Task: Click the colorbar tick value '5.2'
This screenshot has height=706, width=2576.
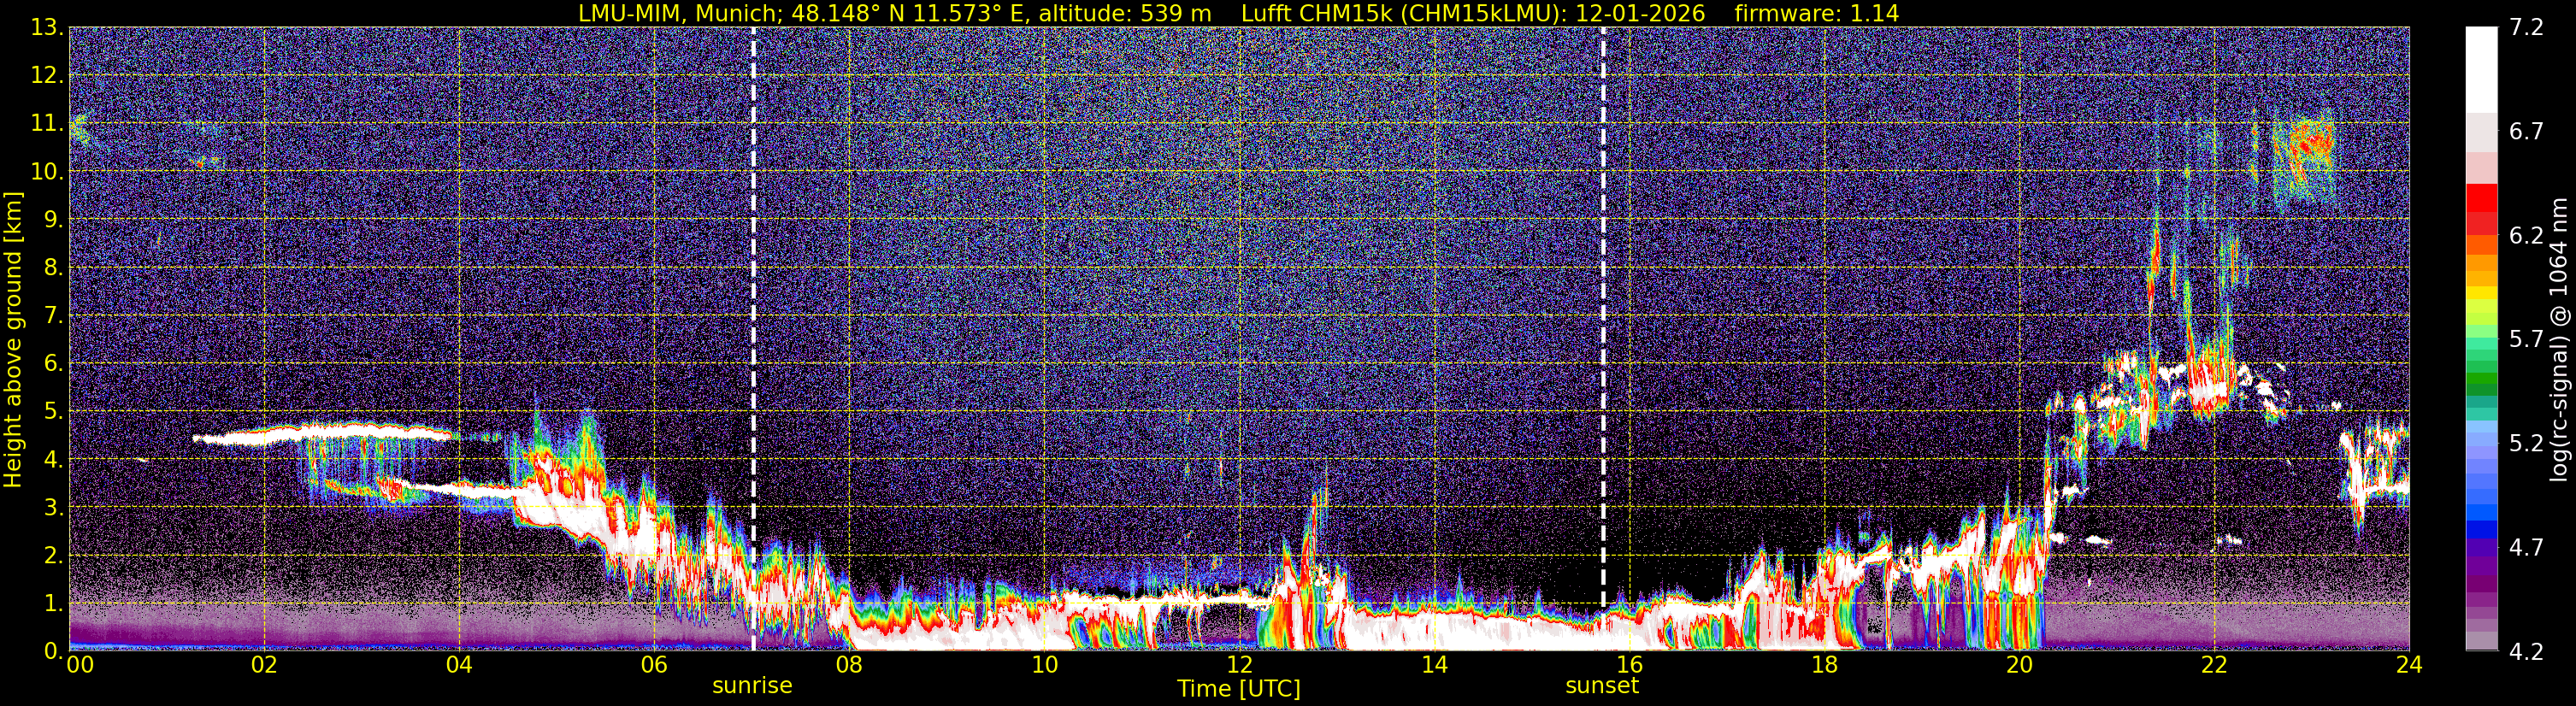Action: click(x=2526, y=444)
